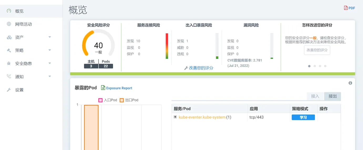Image resolution: width=363 pixels, height=150 pixels.
Task: Open 网络活动 in the sidebar
Action: tap(31, 24)
